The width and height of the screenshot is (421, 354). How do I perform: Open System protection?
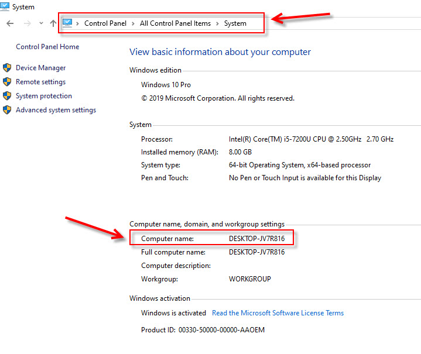(44, 96)
